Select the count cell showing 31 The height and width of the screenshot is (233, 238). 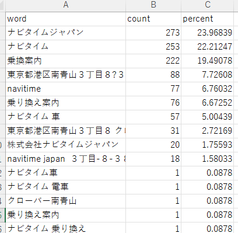point(153,131)
